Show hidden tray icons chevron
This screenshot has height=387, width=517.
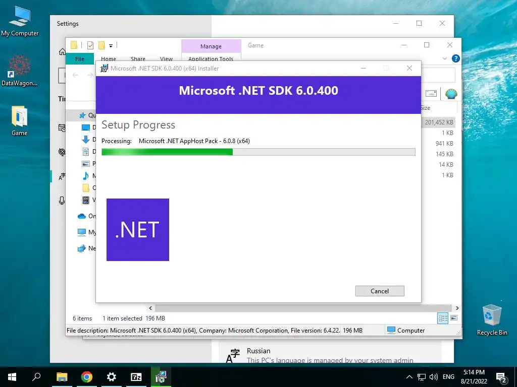(409, 377)
